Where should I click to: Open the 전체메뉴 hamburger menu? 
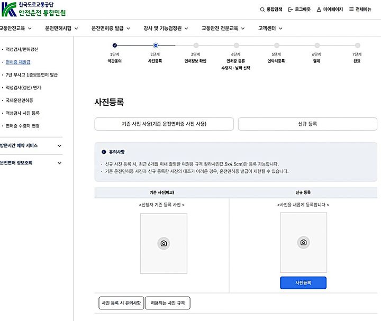point(360,10)
